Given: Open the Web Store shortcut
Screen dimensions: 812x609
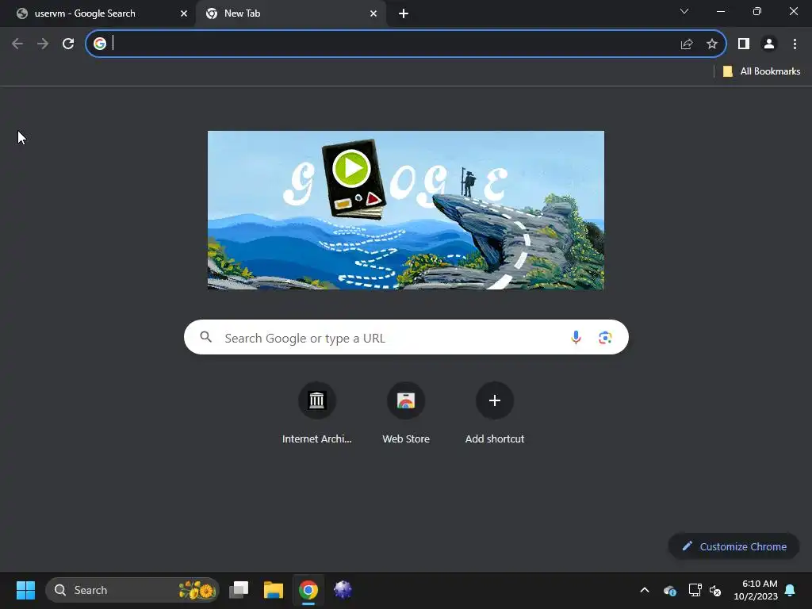Looking at the screenshot, I should (x=406, y=413).
